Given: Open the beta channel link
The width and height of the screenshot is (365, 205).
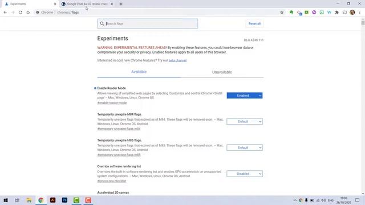Looking at the screenshot, I should 177,60.
